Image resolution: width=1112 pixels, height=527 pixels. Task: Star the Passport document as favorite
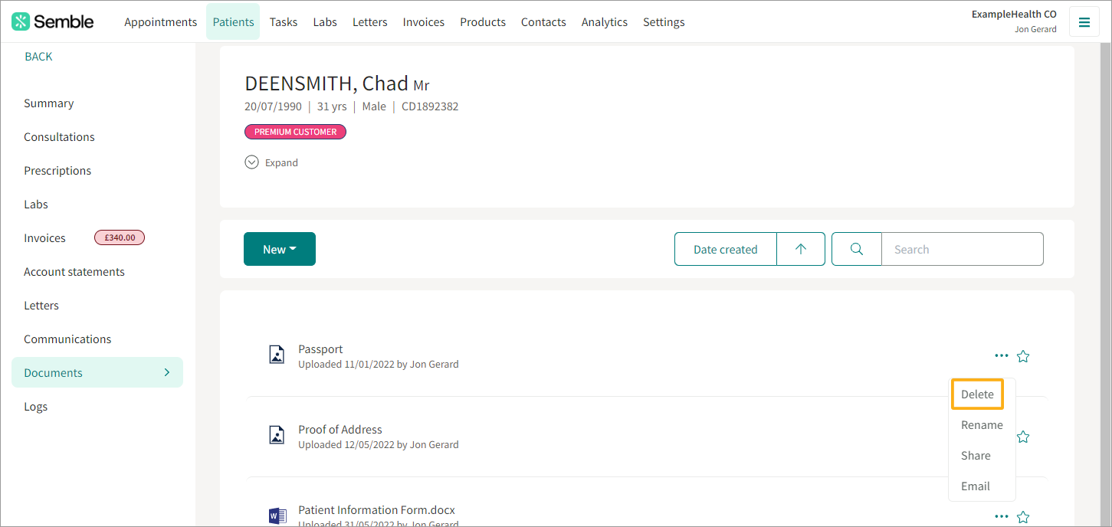click(1023, 356)
